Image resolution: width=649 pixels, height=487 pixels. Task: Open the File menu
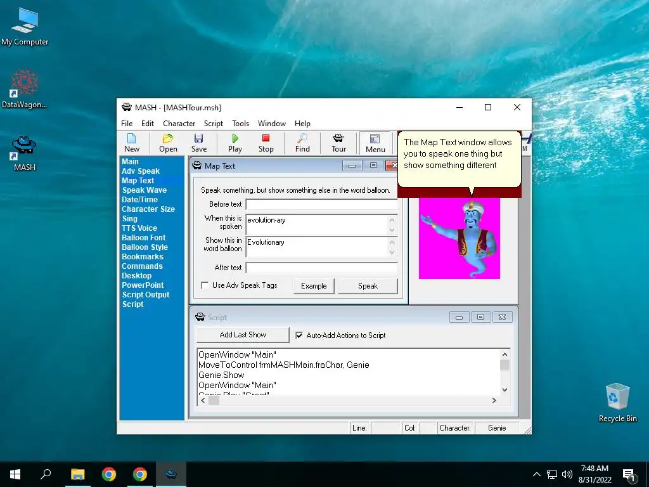127,124
